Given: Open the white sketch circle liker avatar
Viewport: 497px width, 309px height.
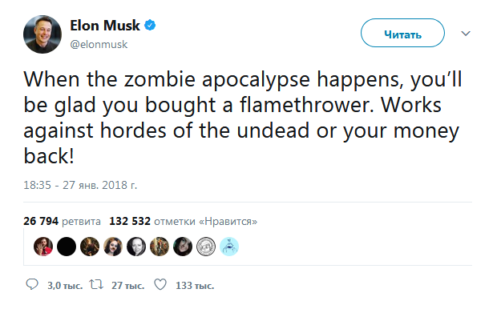Looking at the screenshot, I should (x=206, y=247).
